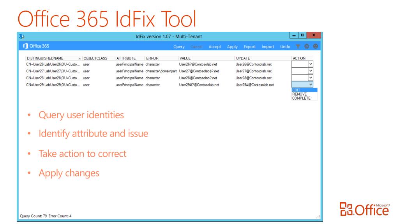This screenshot has width=399, height=224.
Task: Close the IdFix window
Action: click(314, 35)
